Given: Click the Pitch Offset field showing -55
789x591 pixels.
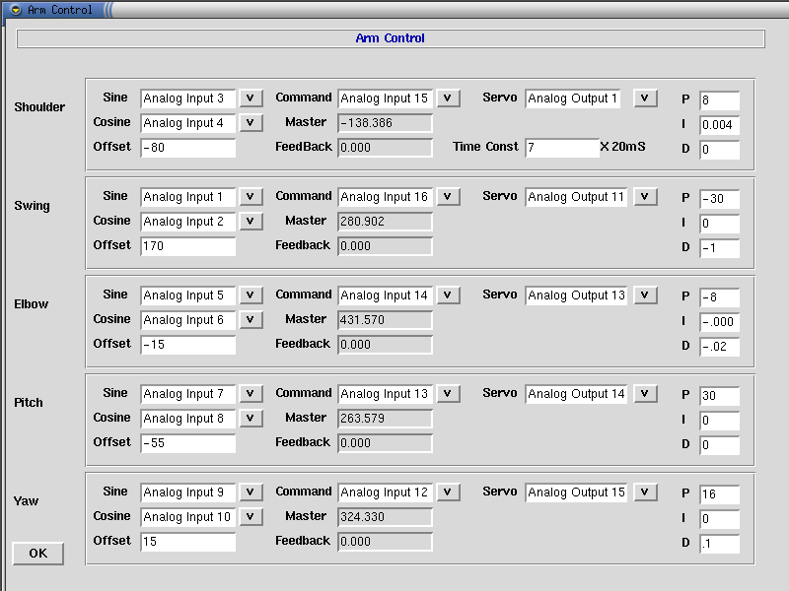Looking at the screenshot, I should (x=188, y=443).
